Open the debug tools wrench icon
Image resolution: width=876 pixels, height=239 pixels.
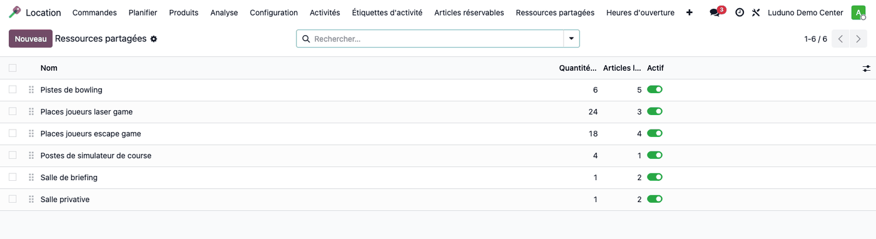pyautogui.click(x=756, y=13)
